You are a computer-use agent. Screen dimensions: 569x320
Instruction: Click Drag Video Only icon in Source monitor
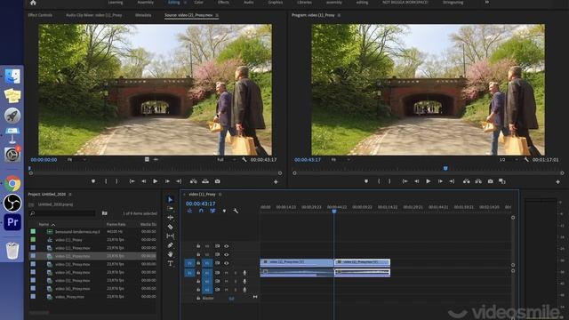pos(147,160)
